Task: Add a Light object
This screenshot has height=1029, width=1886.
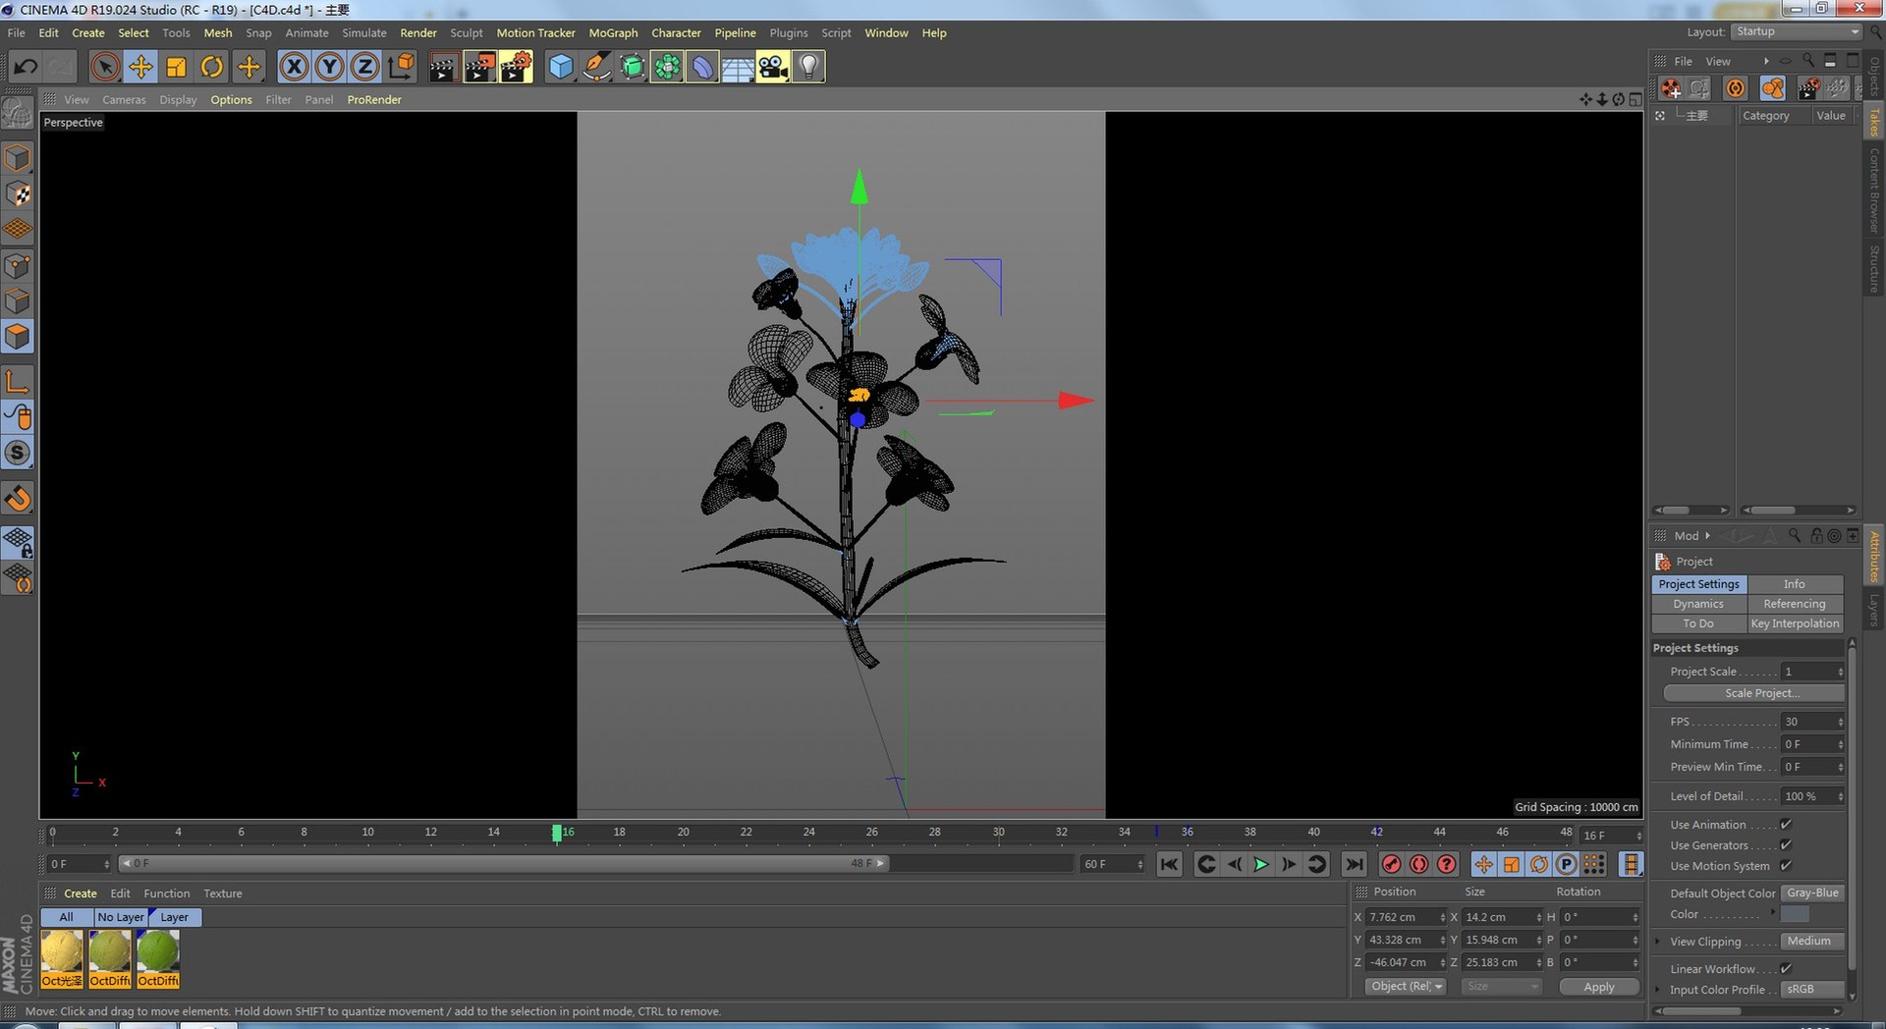Action: pyautogui.click(x=808, y=67)
